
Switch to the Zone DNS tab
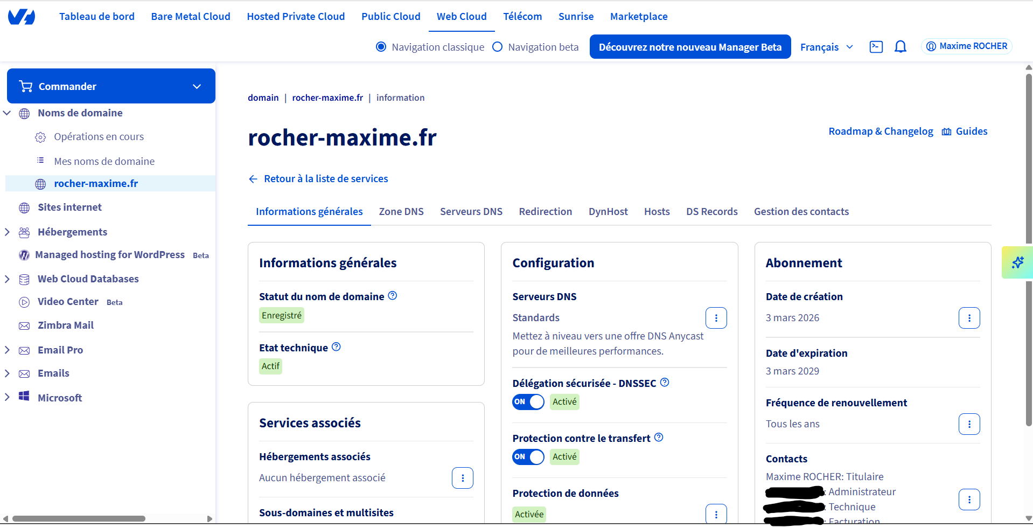coord(401,211)
